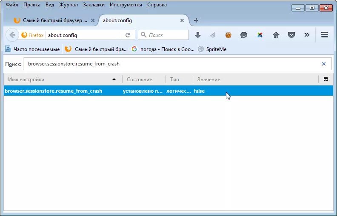The image size is (337, 216).
Task: Open the Закладки menu
Action: click(94, 5)
